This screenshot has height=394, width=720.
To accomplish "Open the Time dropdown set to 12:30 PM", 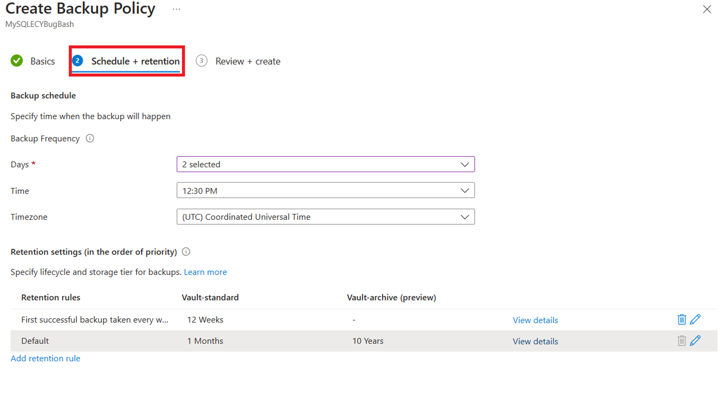I will 326,191.
